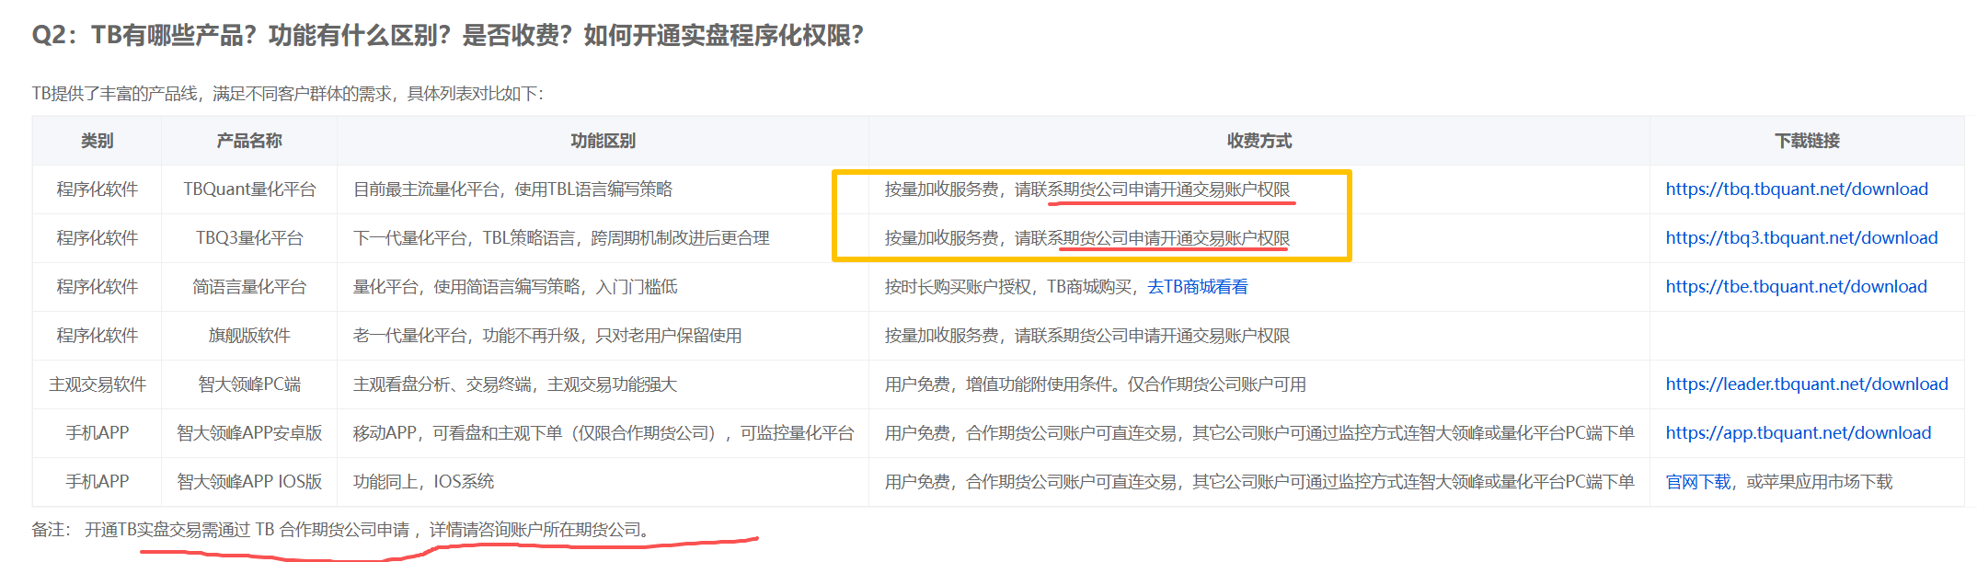Viewport: 1977px width, 562px height.
Task: Click the 下载链接 column header
Action: click(x=1807, y=141)
